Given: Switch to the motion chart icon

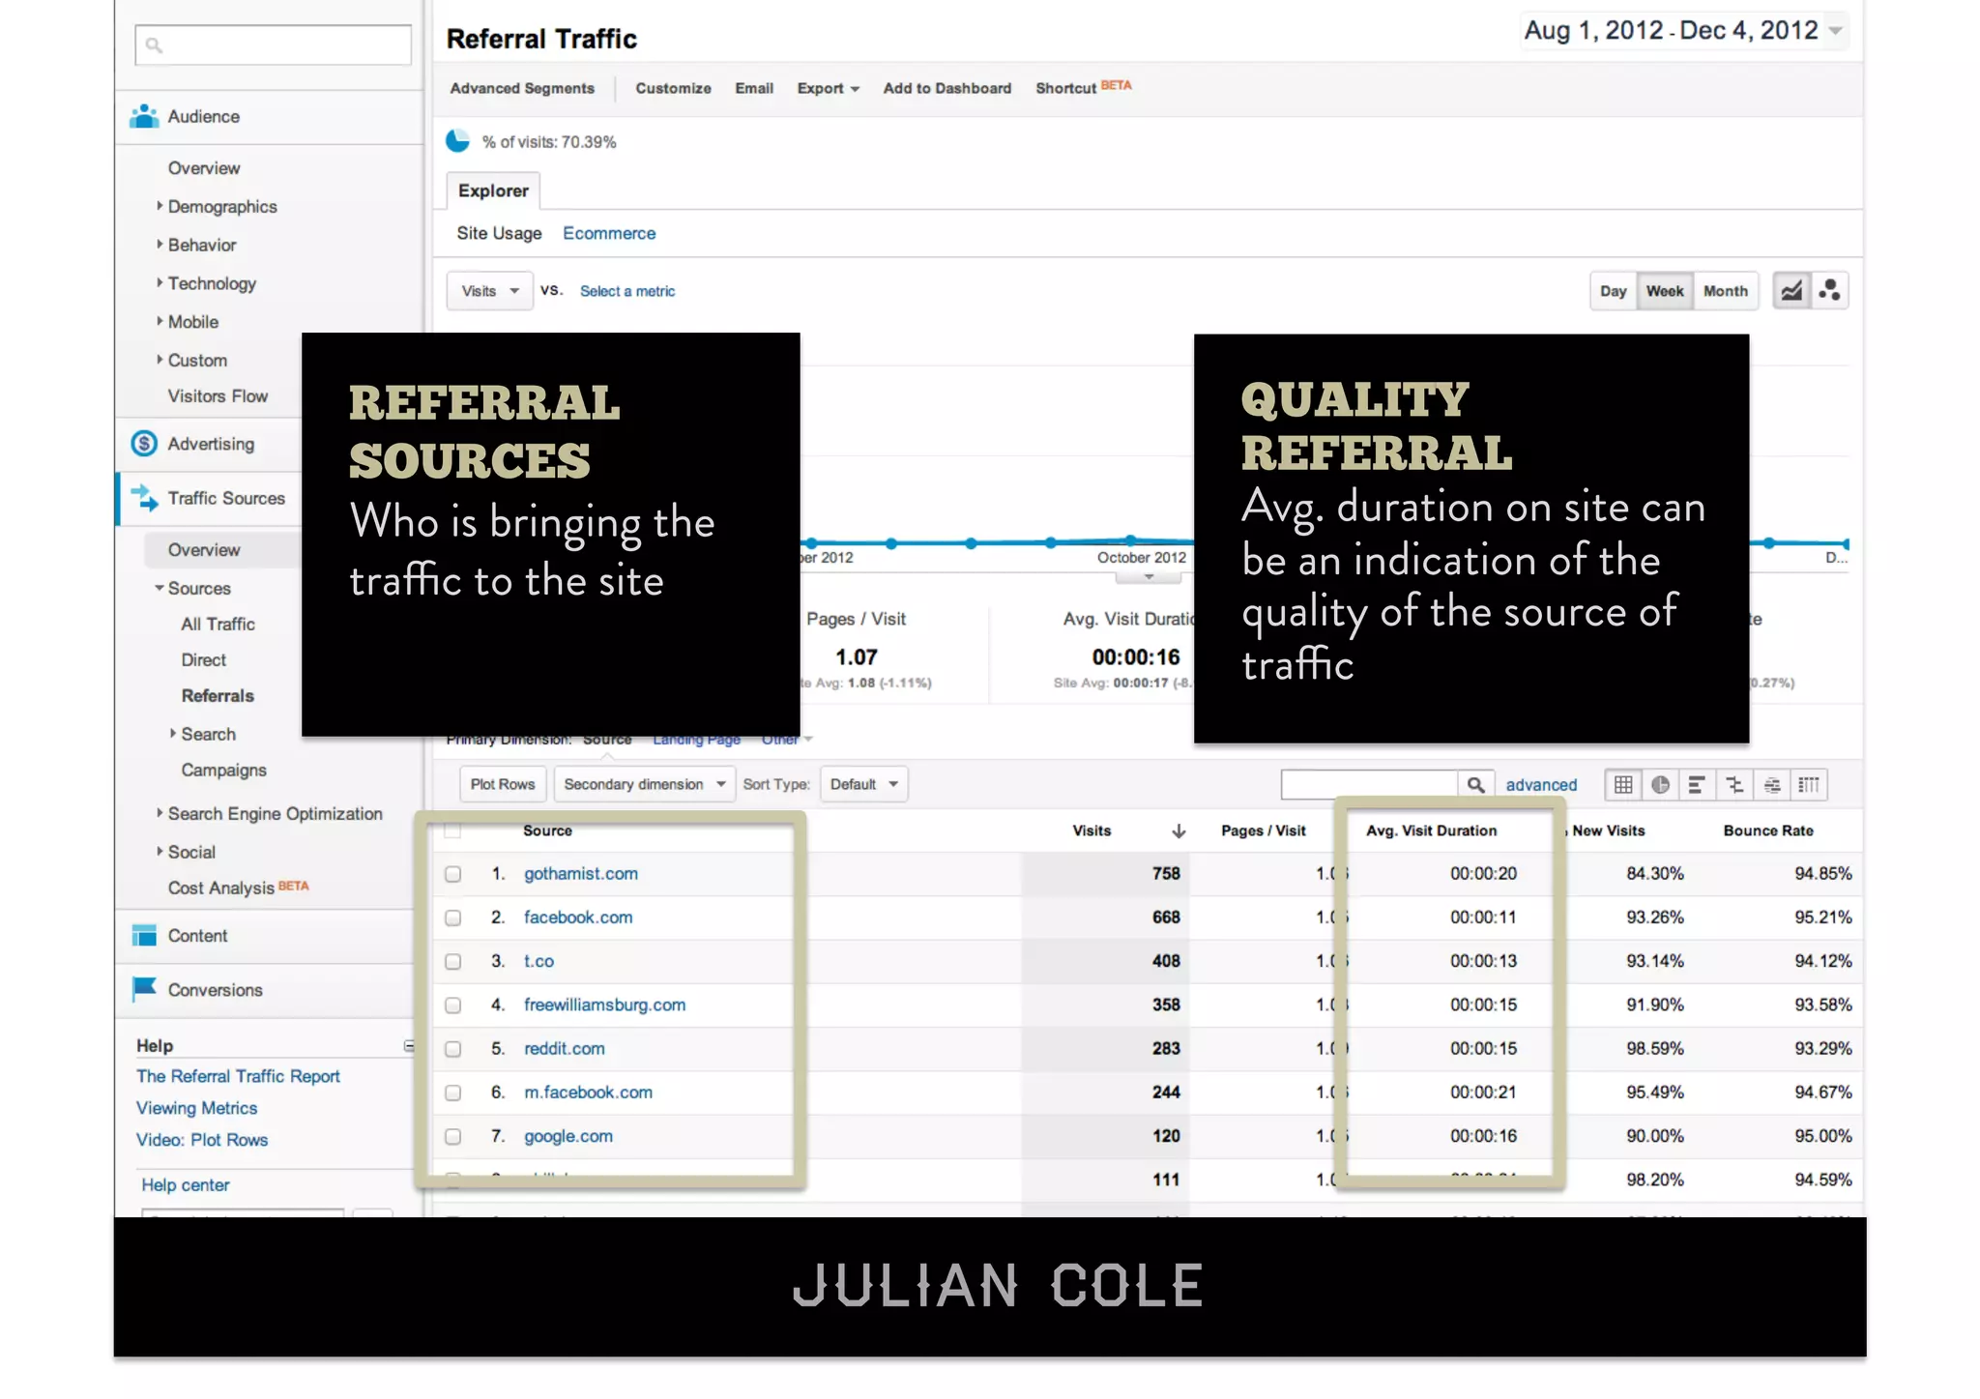Looking at the screenshot, I should [x=1829, y=291].
